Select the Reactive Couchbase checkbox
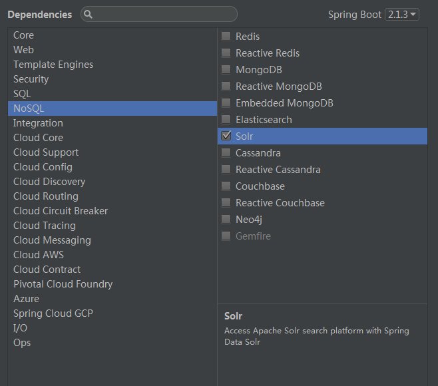Screen dimensions: 438x386 [226, 202]
